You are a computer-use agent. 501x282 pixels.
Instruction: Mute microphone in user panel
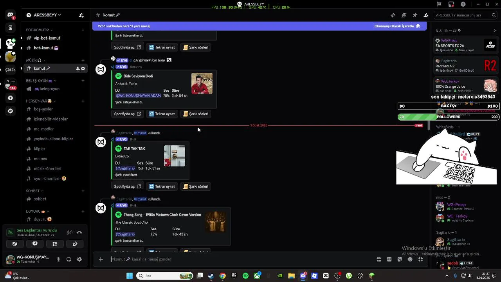click(58, 259)
